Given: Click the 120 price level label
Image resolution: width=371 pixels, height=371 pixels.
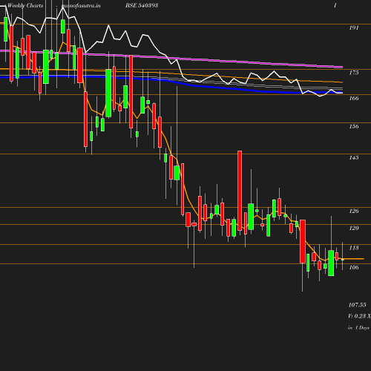Looking at the screenshot, I should (x=354, y=228).
